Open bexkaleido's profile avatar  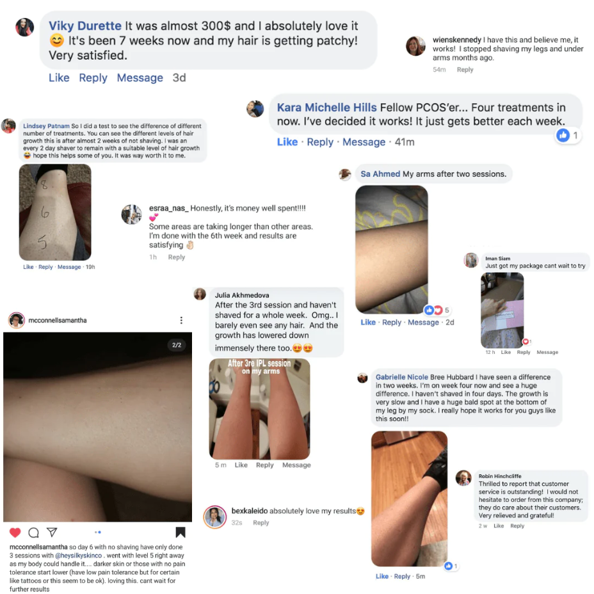[x=215, y=517]
